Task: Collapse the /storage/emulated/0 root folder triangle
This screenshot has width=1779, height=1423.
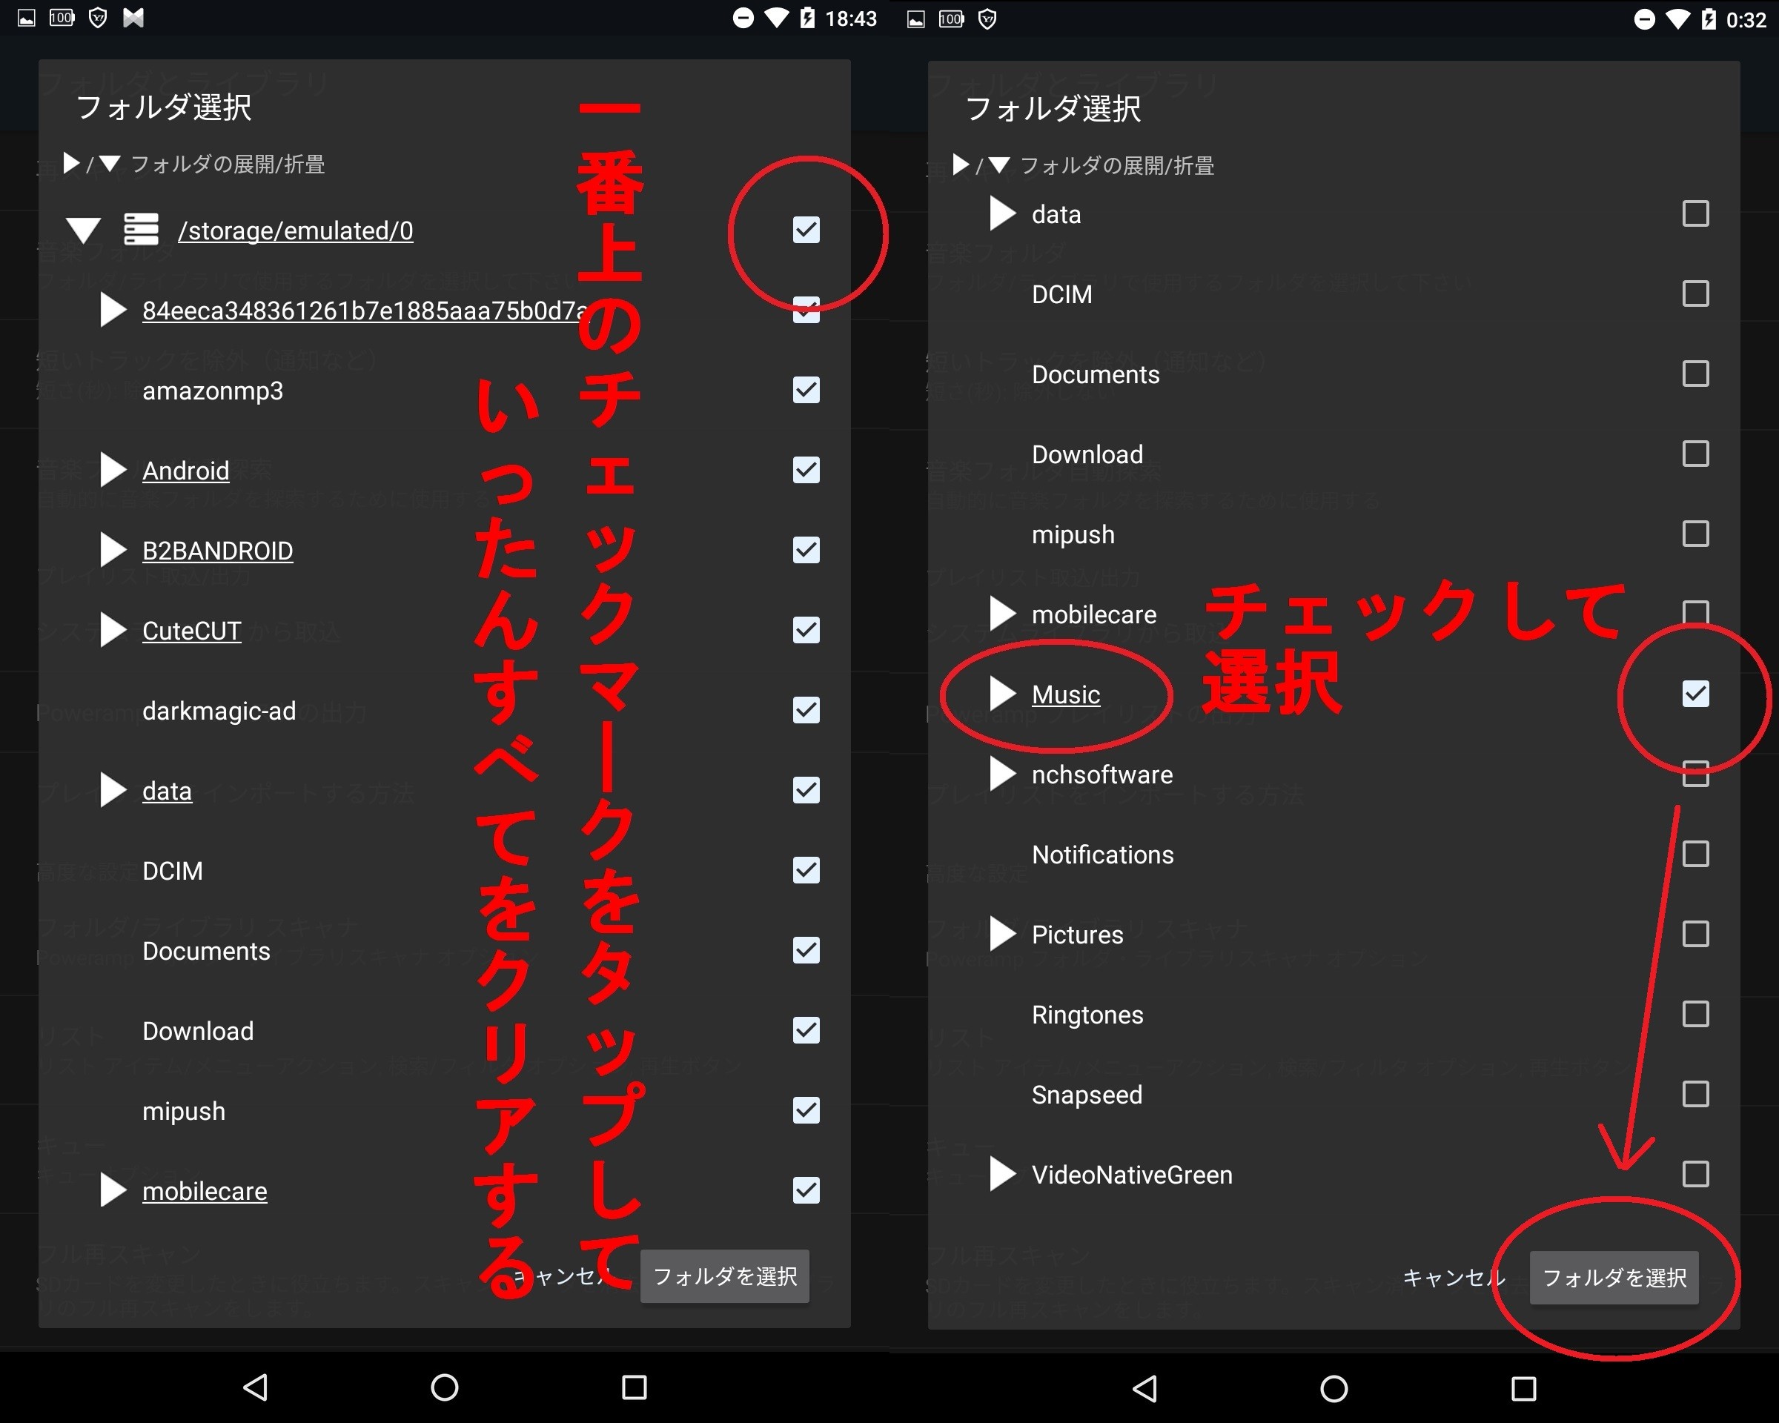Action: click(x=83, y=229)
